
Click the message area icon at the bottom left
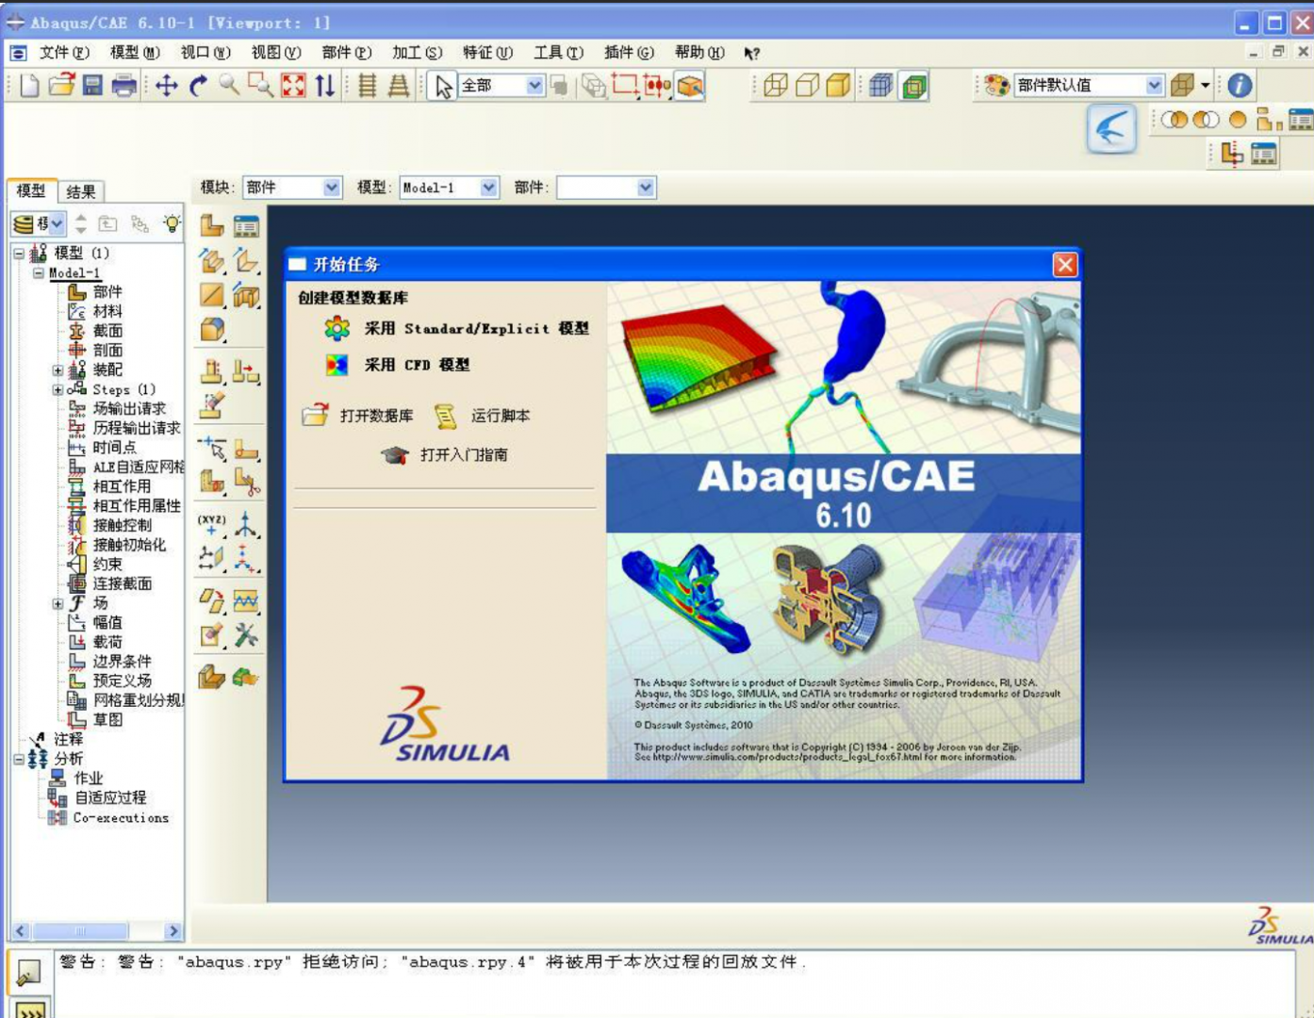tap(29, 972)
